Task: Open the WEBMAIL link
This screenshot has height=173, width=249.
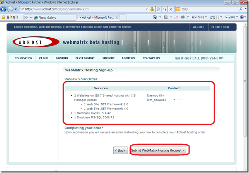Action: [x=199, y=27]
